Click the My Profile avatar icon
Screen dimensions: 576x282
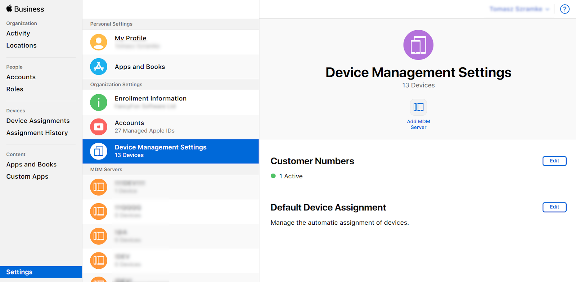pos(99,42)
